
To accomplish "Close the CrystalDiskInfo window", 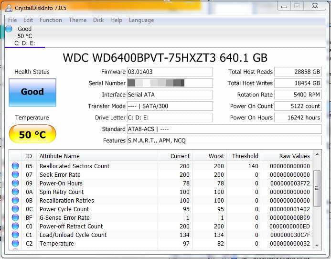I will click(315, 6).
